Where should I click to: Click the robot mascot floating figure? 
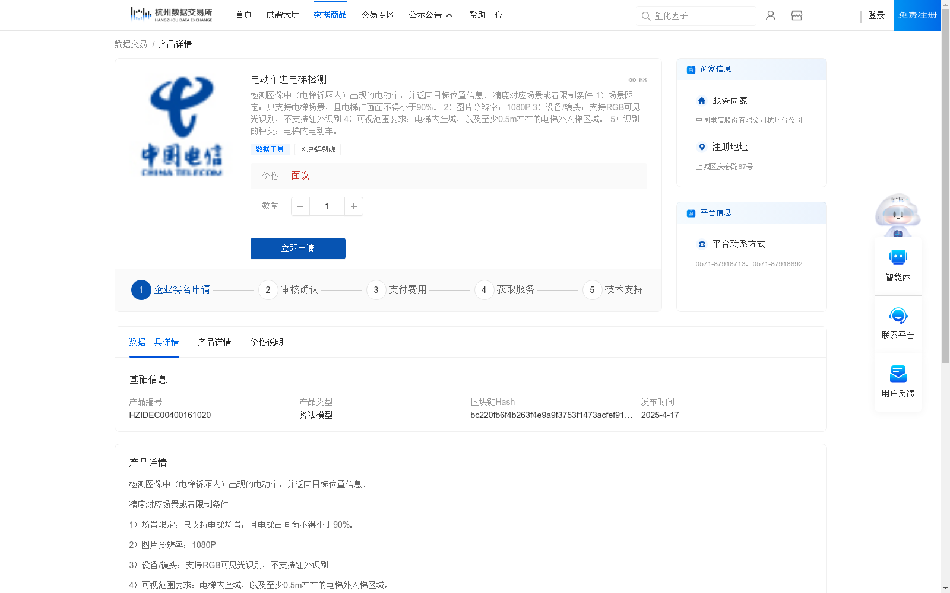point(898,215)
